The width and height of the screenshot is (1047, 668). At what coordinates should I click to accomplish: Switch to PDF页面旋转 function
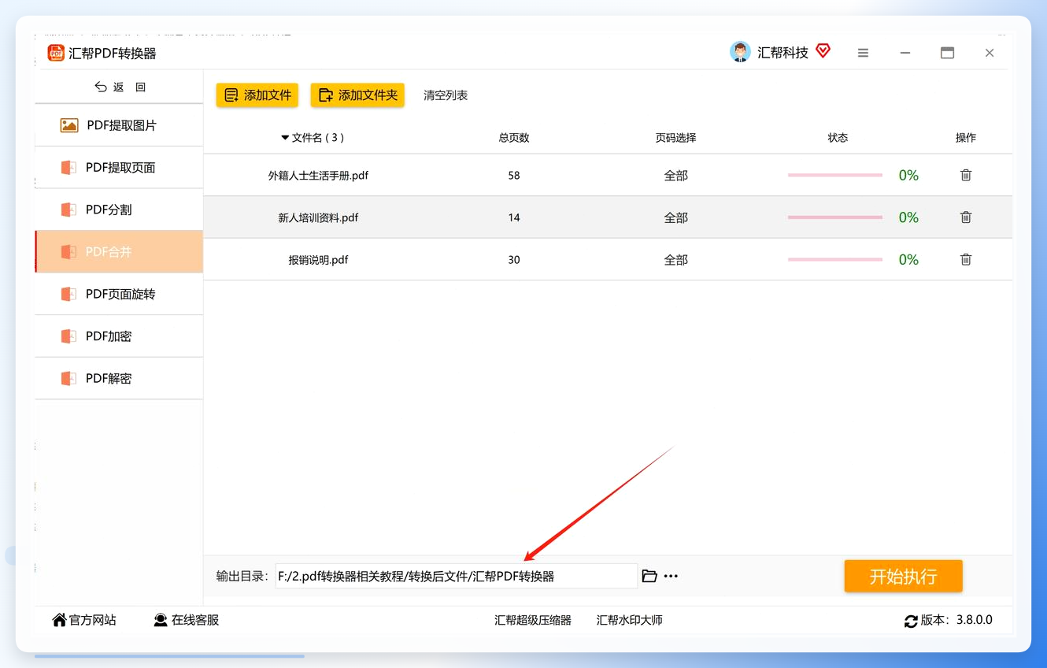point(119,294)
